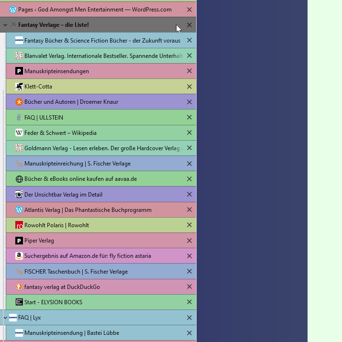Close the Start - ELYSION BOOKS tab

(189, 302)
